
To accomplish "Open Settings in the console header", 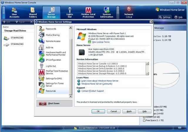I will (165, 17).
